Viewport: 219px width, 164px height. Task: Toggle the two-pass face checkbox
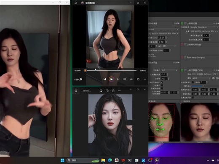pyautogui.click(x=193, y=98)
